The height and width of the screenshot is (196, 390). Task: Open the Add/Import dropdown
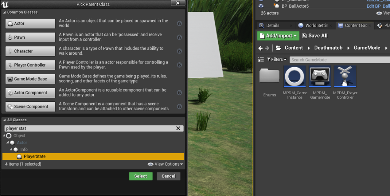click(278, 36)
